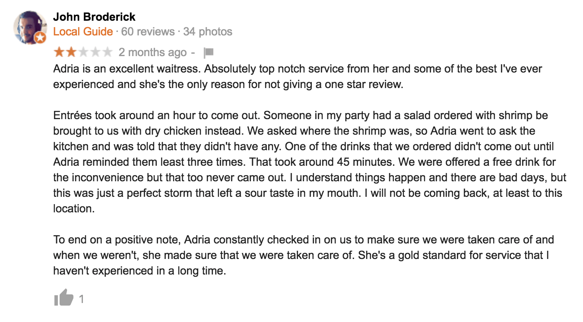Open John Broderick's profile picture
This screenshot has width=583, height=322.
click(29, 27)
